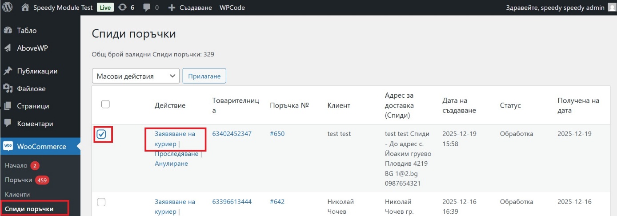Click the Live status badge
This screenshot has height=216, width=617.
point(105,8)
